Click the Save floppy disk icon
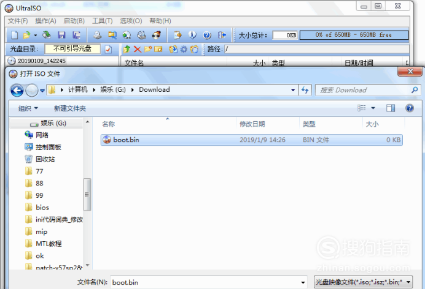Viewport: 425px width, 289px height. pyautogui.click(x=61, y=35)
